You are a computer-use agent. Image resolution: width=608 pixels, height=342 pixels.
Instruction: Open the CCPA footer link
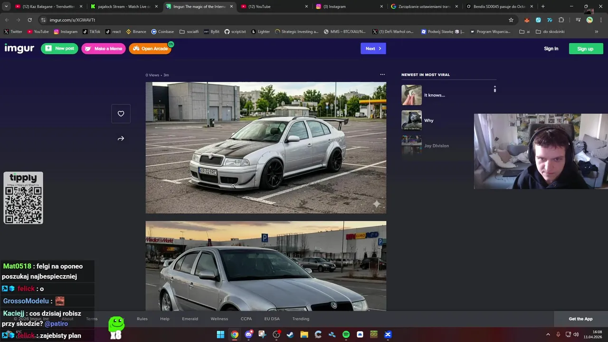point(246,319)
